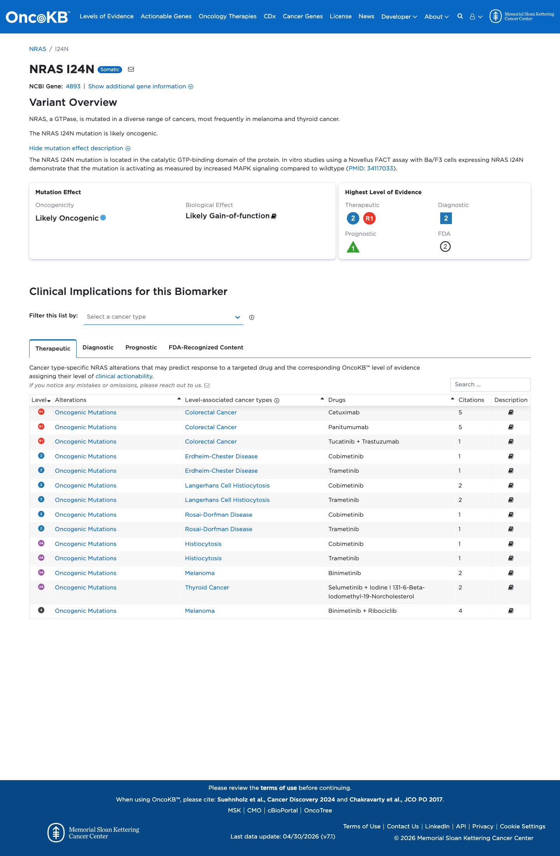Viewport: 560px width, 856px height.
Task: Collapse 'Hide mutation effect description'
Action: click(80, 148)
